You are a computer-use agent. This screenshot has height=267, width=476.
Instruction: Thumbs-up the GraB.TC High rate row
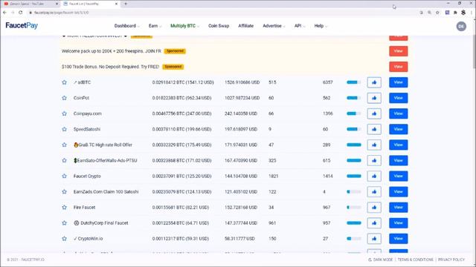(374, 145)
